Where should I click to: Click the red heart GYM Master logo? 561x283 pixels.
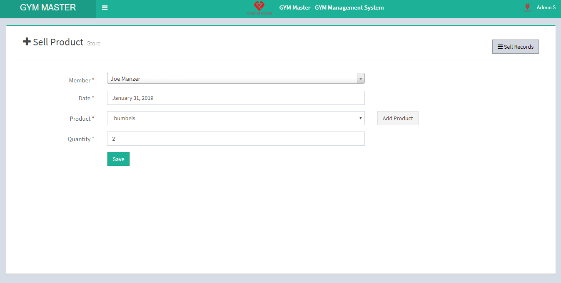259,7
